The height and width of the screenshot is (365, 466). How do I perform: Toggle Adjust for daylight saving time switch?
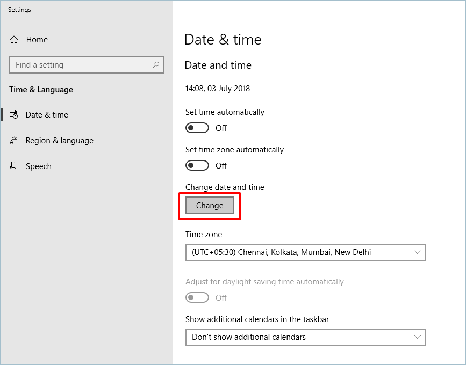(x=197, y=297)
